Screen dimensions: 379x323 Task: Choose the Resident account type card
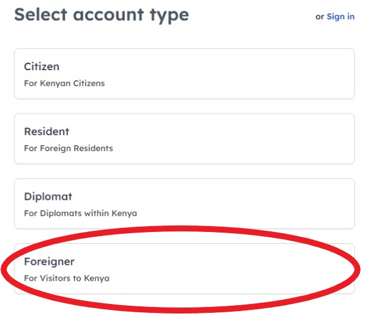point(184,139)
